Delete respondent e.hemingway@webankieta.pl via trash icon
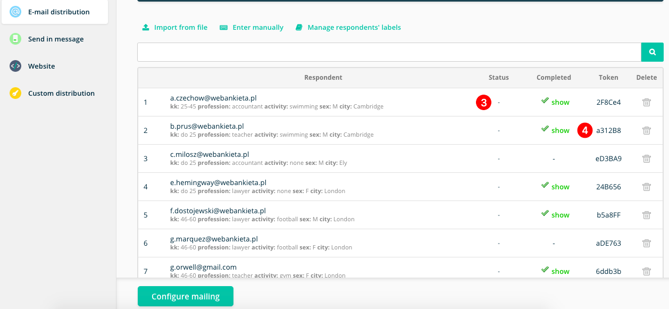 click(647, 187)
